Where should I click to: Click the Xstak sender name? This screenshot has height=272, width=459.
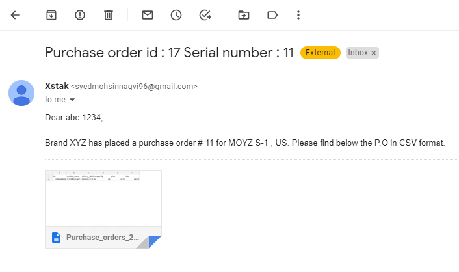(x=56, y=86)
